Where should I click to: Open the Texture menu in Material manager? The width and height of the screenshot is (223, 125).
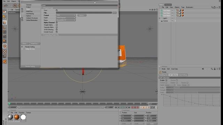28,112
